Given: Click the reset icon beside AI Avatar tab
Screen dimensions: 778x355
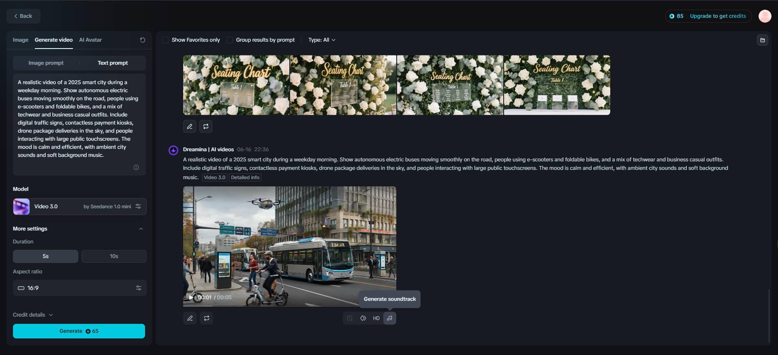Looking at the screenshot, I should [142, 40].
